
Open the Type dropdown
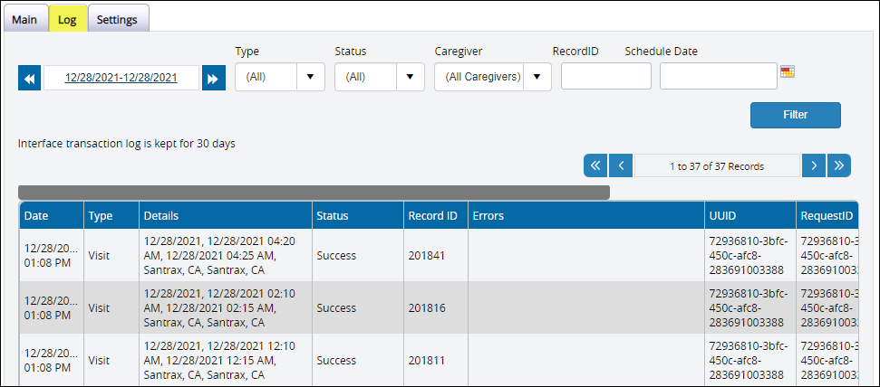point(280,77)
